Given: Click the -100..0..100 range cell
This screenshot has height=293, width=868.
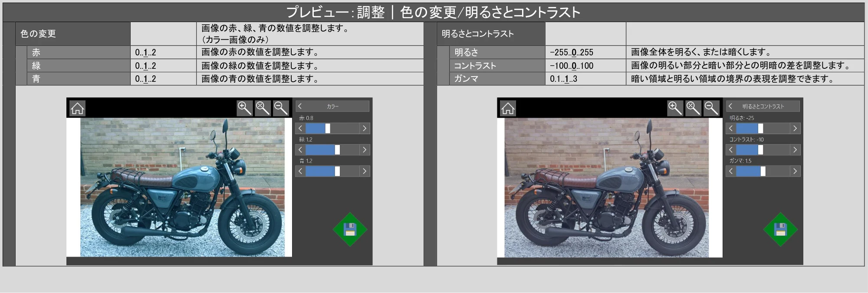Looking at the screenshot, I should pos(585,66).
